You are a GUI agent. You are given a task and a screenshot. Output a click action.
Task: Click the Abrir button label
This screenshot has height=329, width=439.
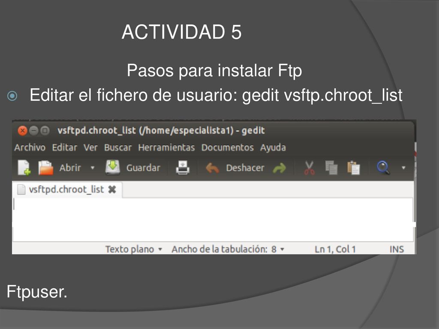(x=70, y=168)
